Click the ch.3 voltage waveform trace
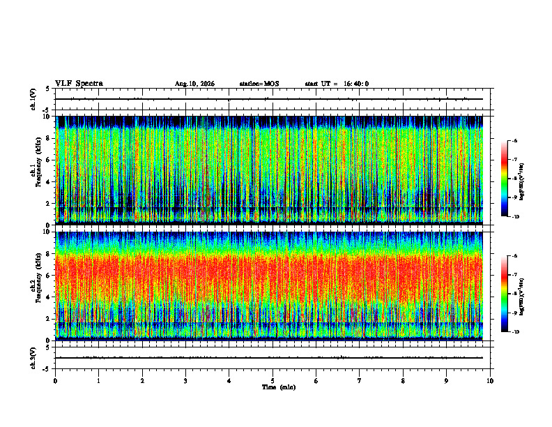This screenshot has width=552, height=427. tap(269, 358)
